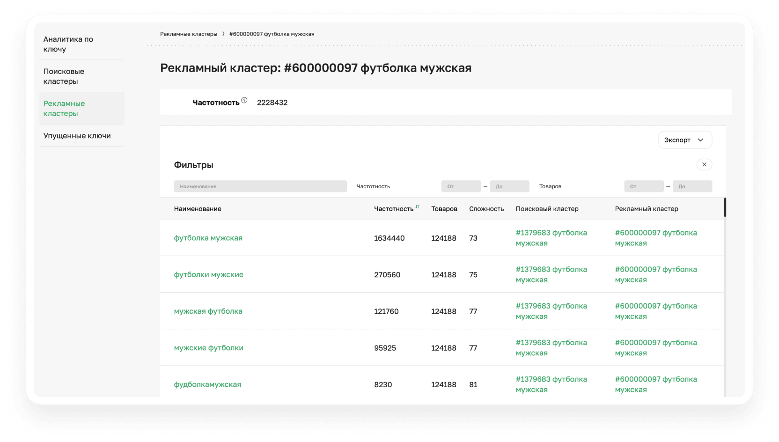
Task: Click the Товаров 'До' input field
Action: pyautogui.click(x=692, y=186)
